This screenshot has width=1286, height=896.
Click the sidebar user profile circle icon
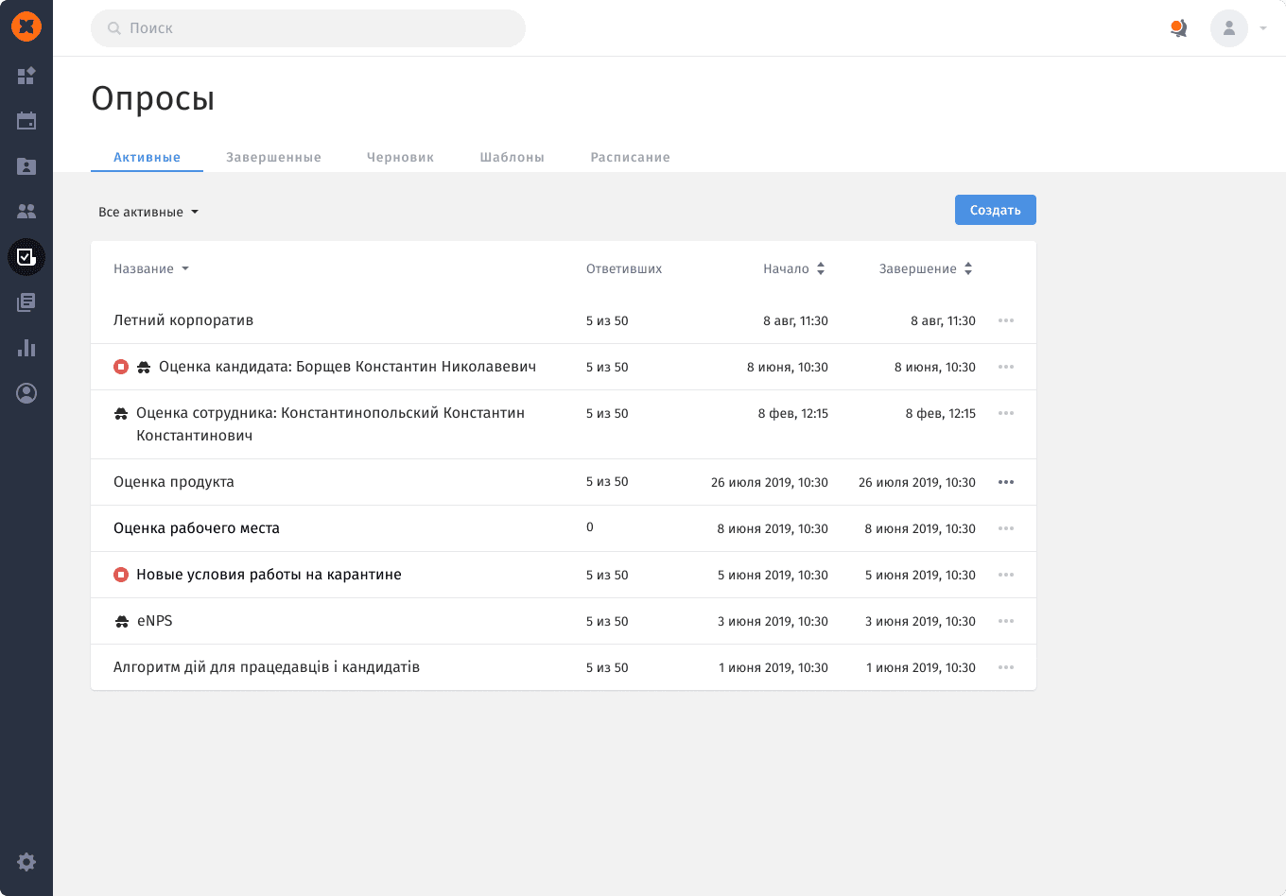pyautogui.click(x=26, y=393)
